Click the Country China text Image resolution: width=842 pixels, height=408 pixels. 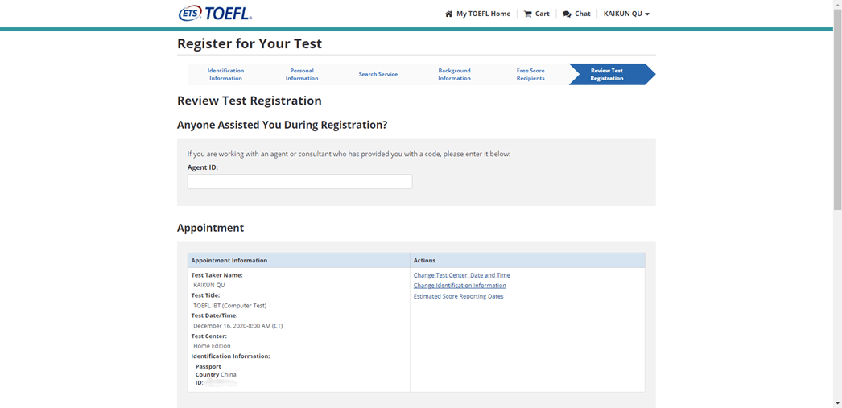click(216, 375)
